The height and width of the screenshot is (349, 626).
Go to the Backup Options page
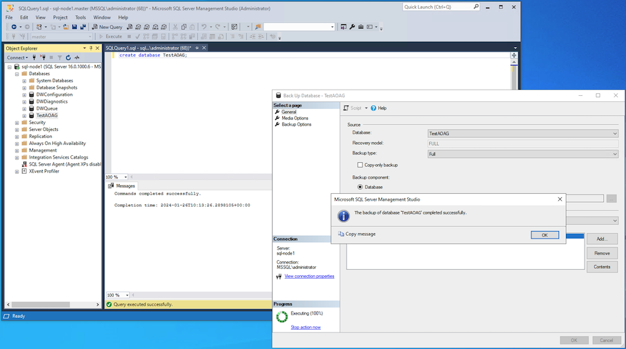pos(296,124)
